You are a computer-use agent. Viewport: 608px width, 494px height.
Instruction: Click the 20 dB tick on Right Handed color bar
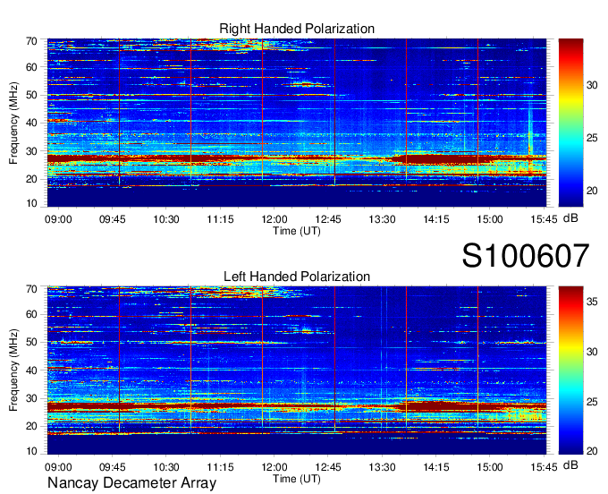pos(592,191)
